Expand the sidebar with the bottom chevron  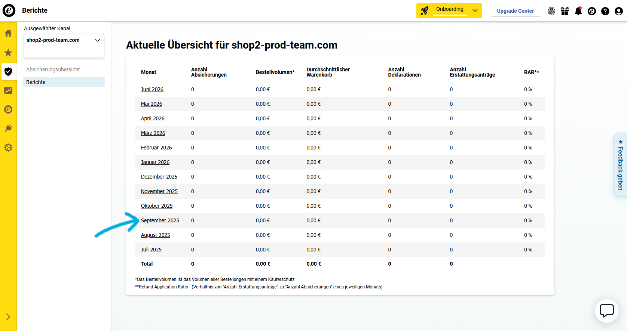click(x=8, y=317)
